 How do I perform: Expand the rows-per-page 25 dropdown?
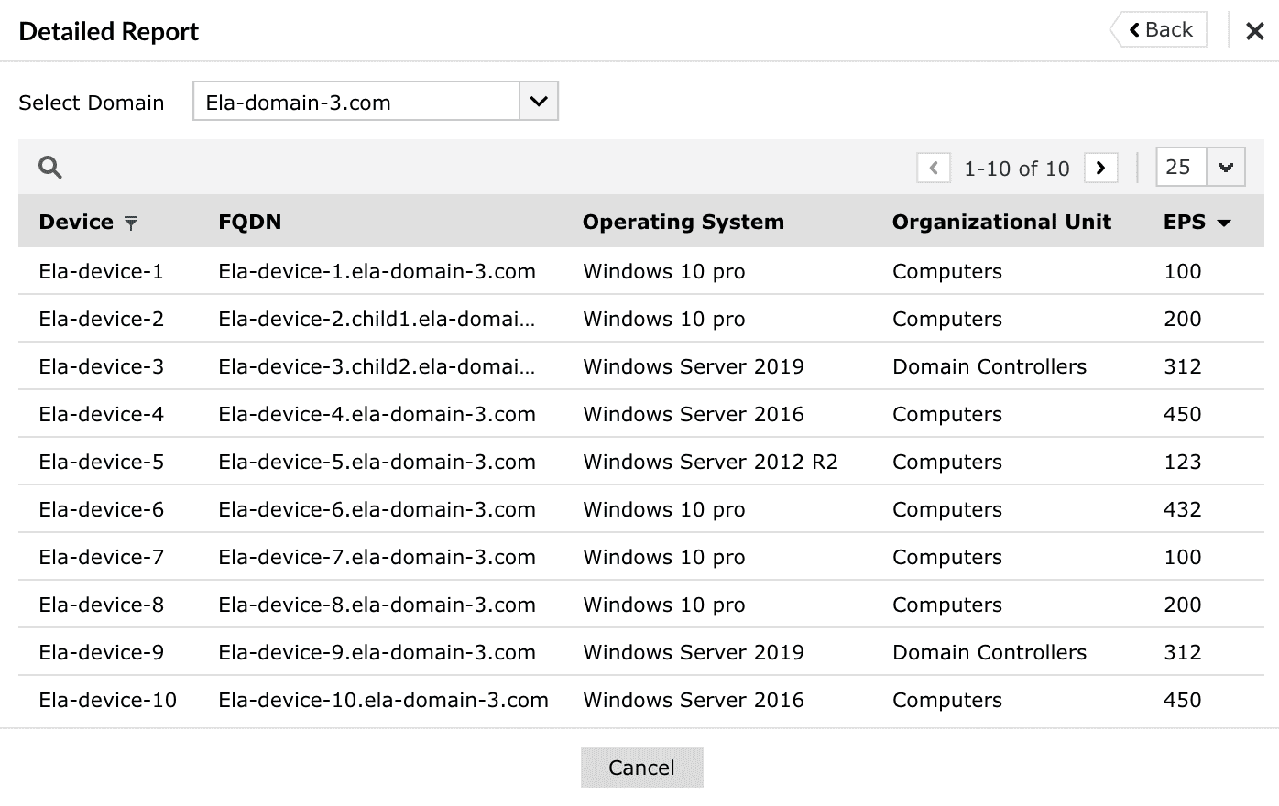(x=1226, y=168)
